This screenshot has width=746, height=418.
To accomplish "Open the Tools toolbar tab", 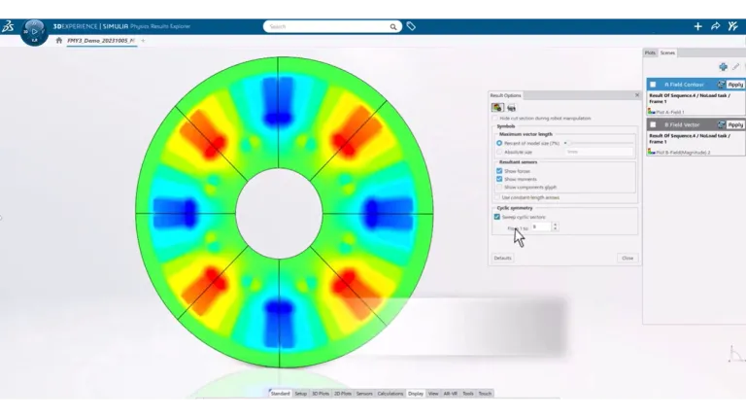I will coord(468,394).
